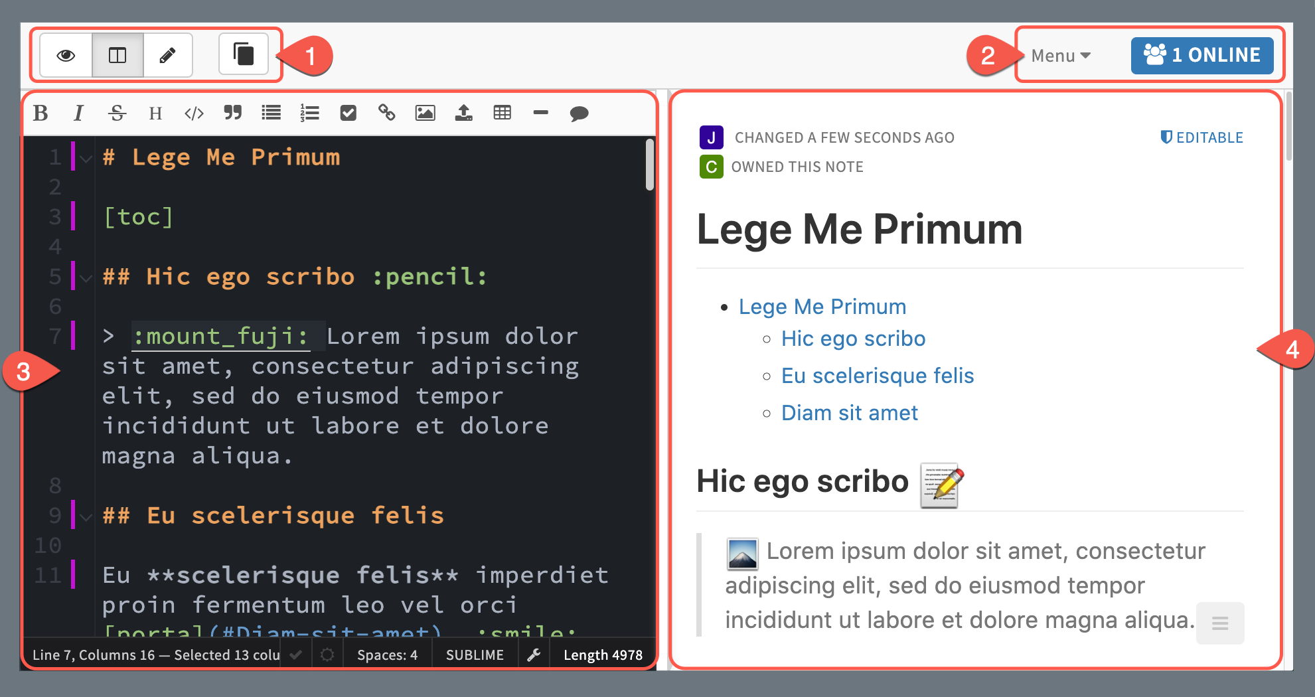Insert heading with H icon
The width and height of the screenshot is (1315, 697).
point(155,114)
